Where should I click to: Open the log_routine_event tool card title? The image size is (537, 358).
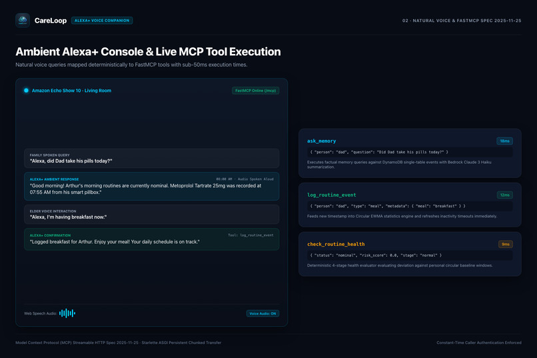pyautogui.click(x=332, y=195)
